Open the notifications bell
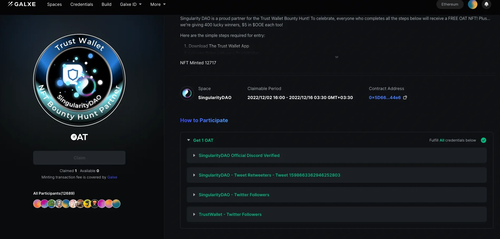This screenshot has width=500, height=239. pos(486,4)
